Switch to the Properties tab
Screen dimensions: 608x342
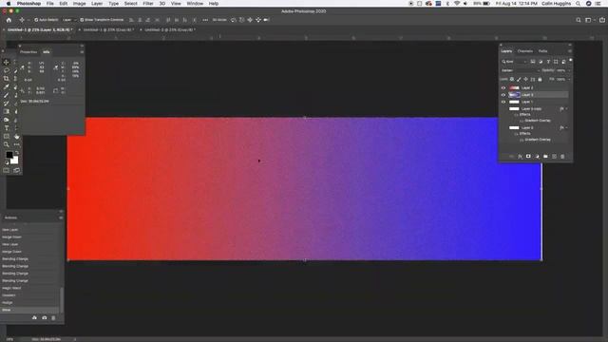click(28, 52)
